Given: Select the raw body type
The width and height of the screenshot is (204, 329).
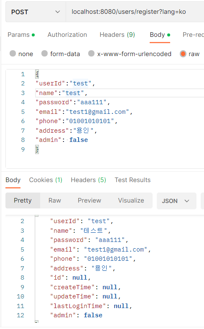Looking at the screenshot, I should pos(189,54).
